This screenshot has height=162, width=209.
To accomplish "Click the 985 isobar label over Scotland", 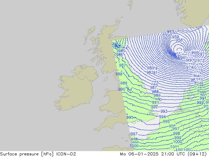I will 121,51.
